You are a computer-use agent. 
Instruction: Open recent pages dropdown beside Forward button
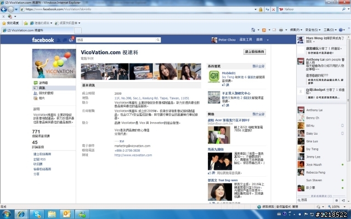16,9
